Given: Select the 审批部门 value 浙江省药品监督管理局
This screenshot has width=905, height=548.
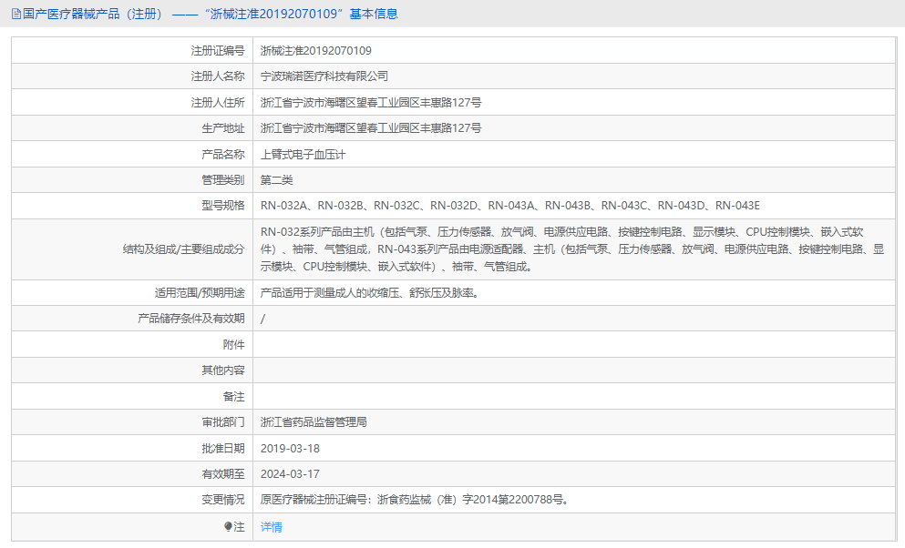Looking at the screenshot, I should coord(322,422).
